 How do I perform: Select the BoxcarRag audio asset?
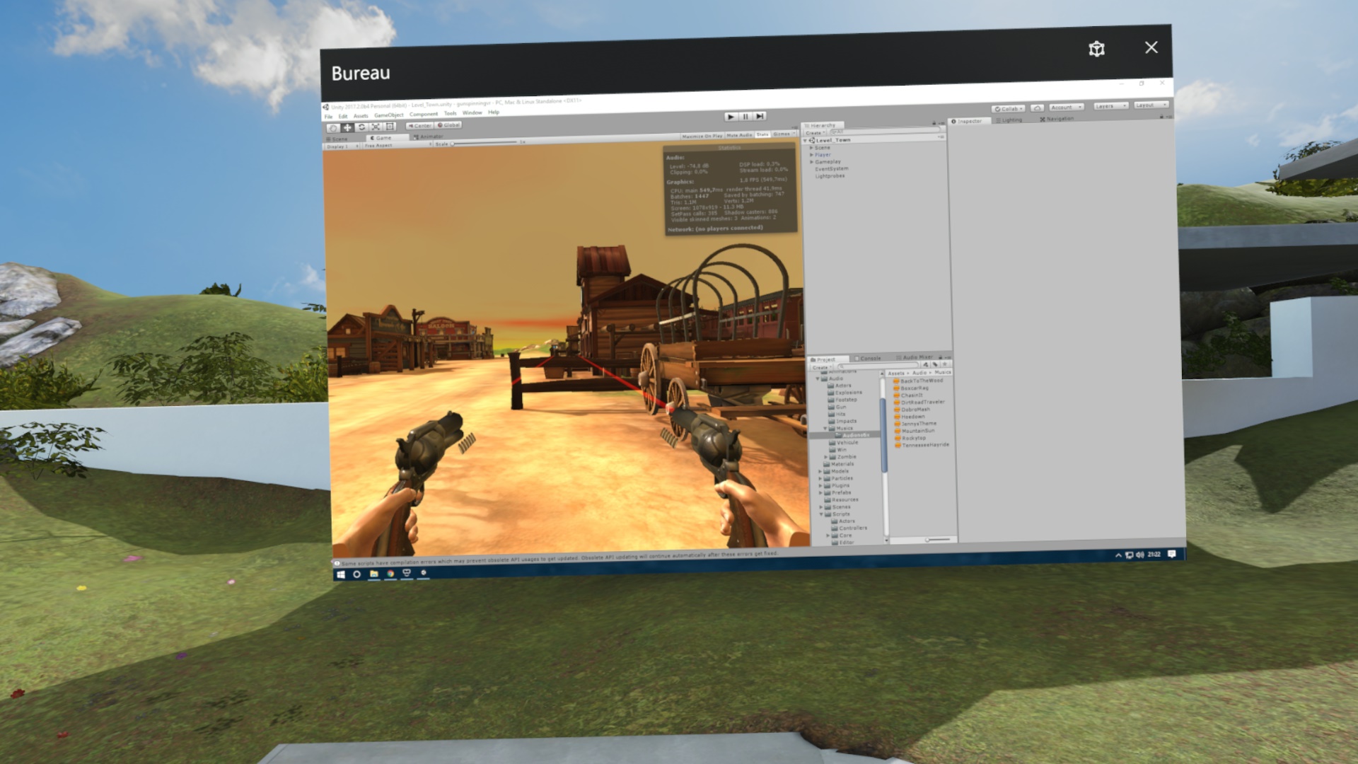click(x=914, y=388)
